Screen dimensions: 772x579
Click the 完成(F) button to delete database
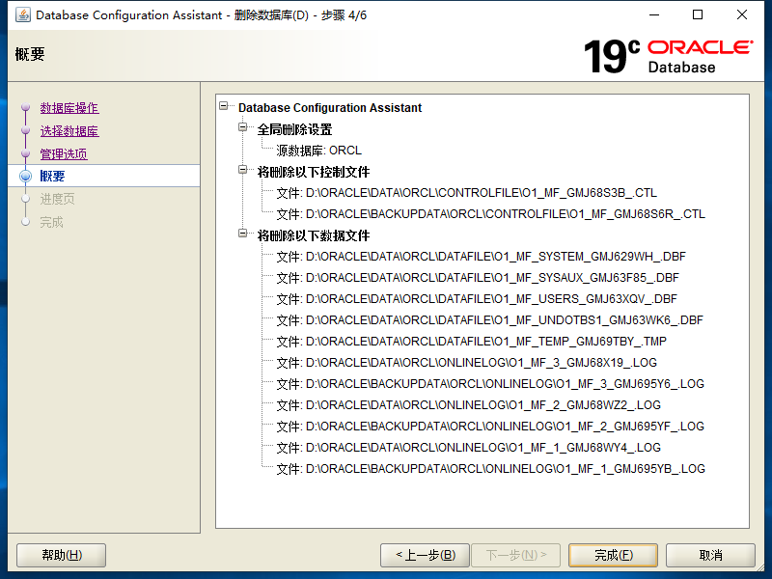click(613, 555)
